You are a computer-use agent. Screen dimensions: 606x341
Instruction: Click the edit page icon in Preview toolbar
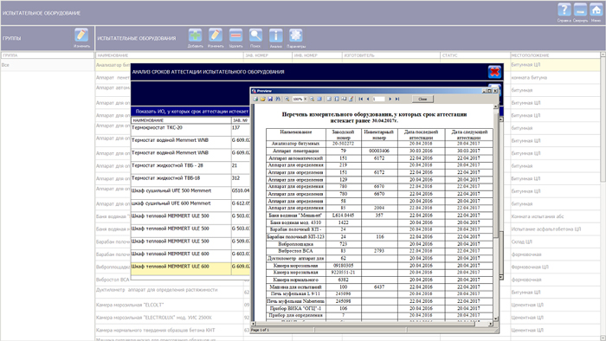pyautogui.click(x=351, y=99)
